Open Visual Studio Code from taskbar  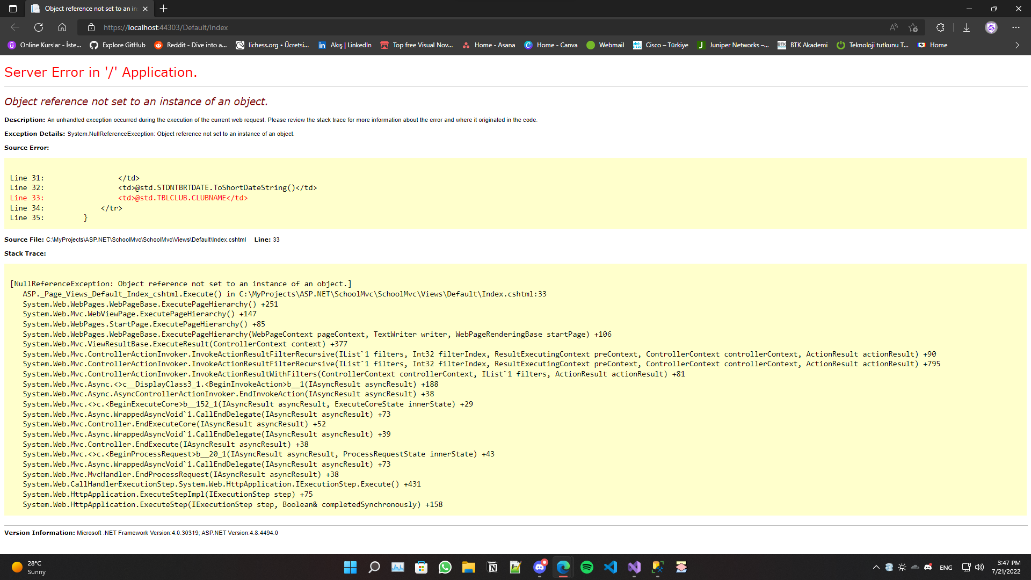[x=611, y=567]
